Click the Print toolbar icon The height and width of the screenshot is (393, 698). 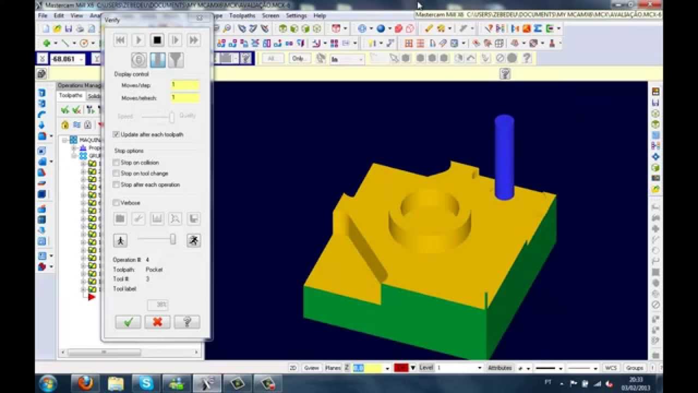pyautogui.click(x=80, y=29)
